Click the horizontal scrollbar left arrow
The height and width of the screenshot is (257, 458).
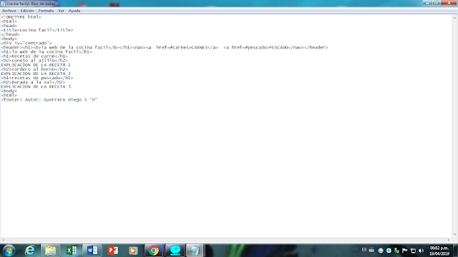(x=3, y=240)
